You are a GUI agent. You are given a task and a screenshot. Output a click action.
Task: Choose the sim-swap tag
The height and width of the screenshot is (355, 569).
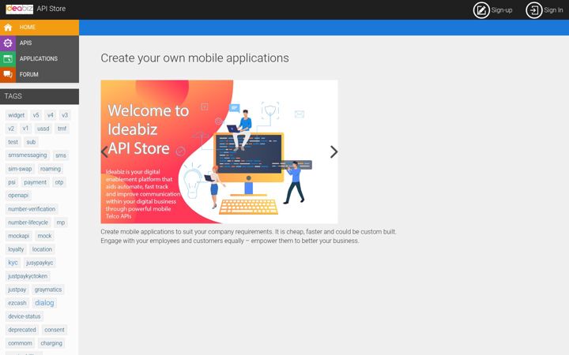click(x=20, y=169)
